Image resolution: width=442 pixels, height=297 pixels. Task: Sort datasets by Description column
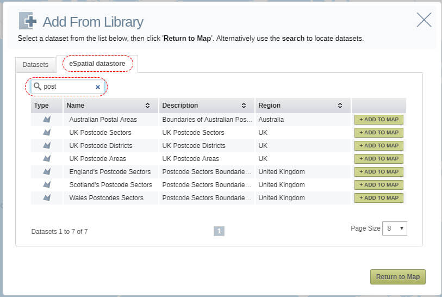[244, 106]
